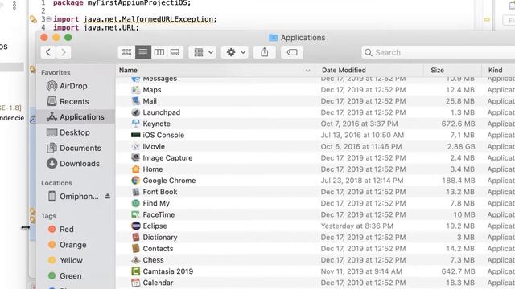Select the Image Capture app icon
Image resolution: width=515 pixels, height=289 pixels.
[136, 158]
